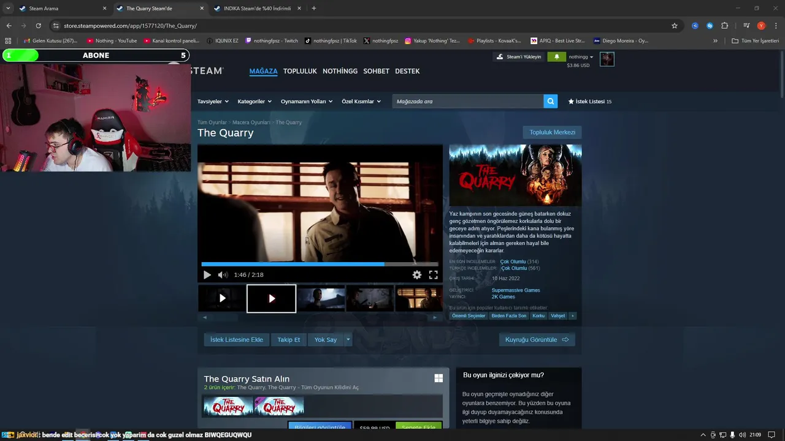Open video settings gear
The height and width of the screenshot is (441, 785).
click(x=417, y=275)
